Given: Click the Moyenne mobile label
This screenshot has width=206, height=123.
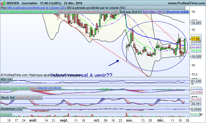Looking at the screenshot, I should tap(177, 12).
